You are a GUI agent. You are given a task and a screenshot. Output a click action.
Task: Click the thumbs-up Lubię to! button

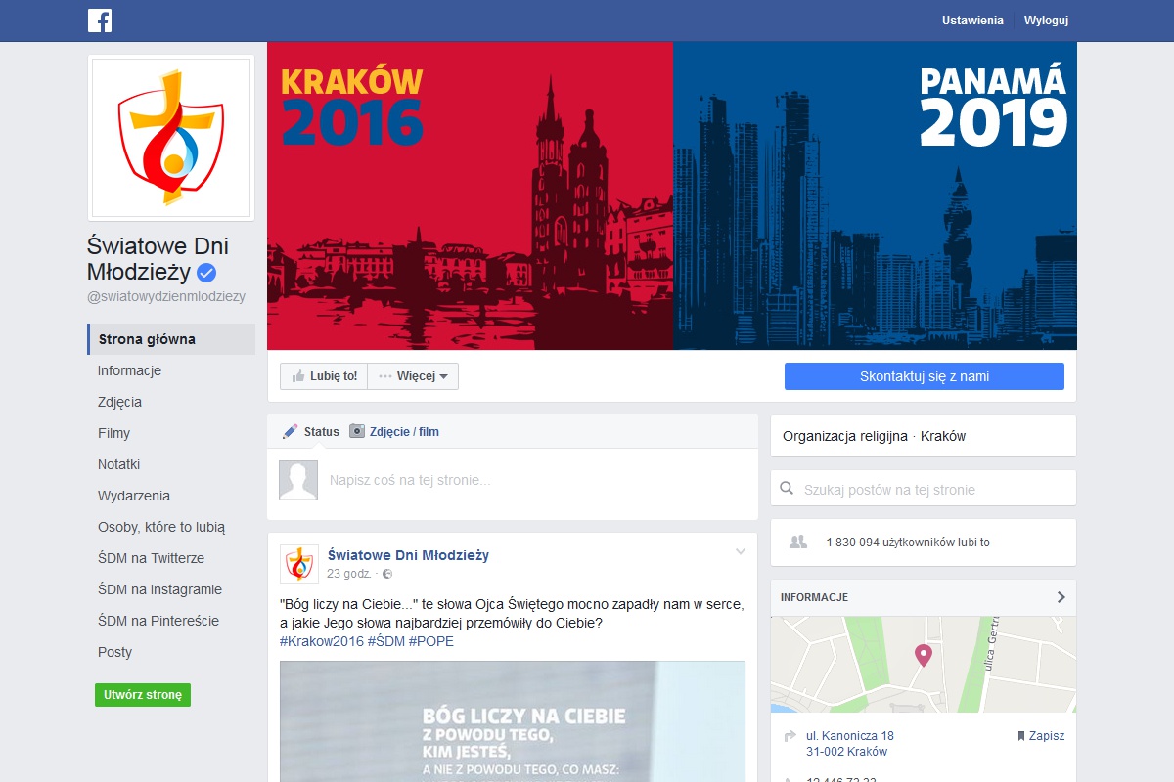pos(324,376)
